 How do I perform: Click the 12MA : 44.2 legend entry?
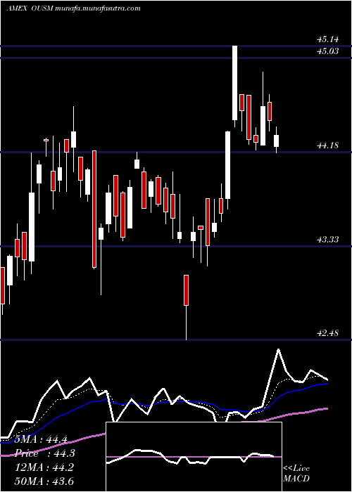click(44, 467)
